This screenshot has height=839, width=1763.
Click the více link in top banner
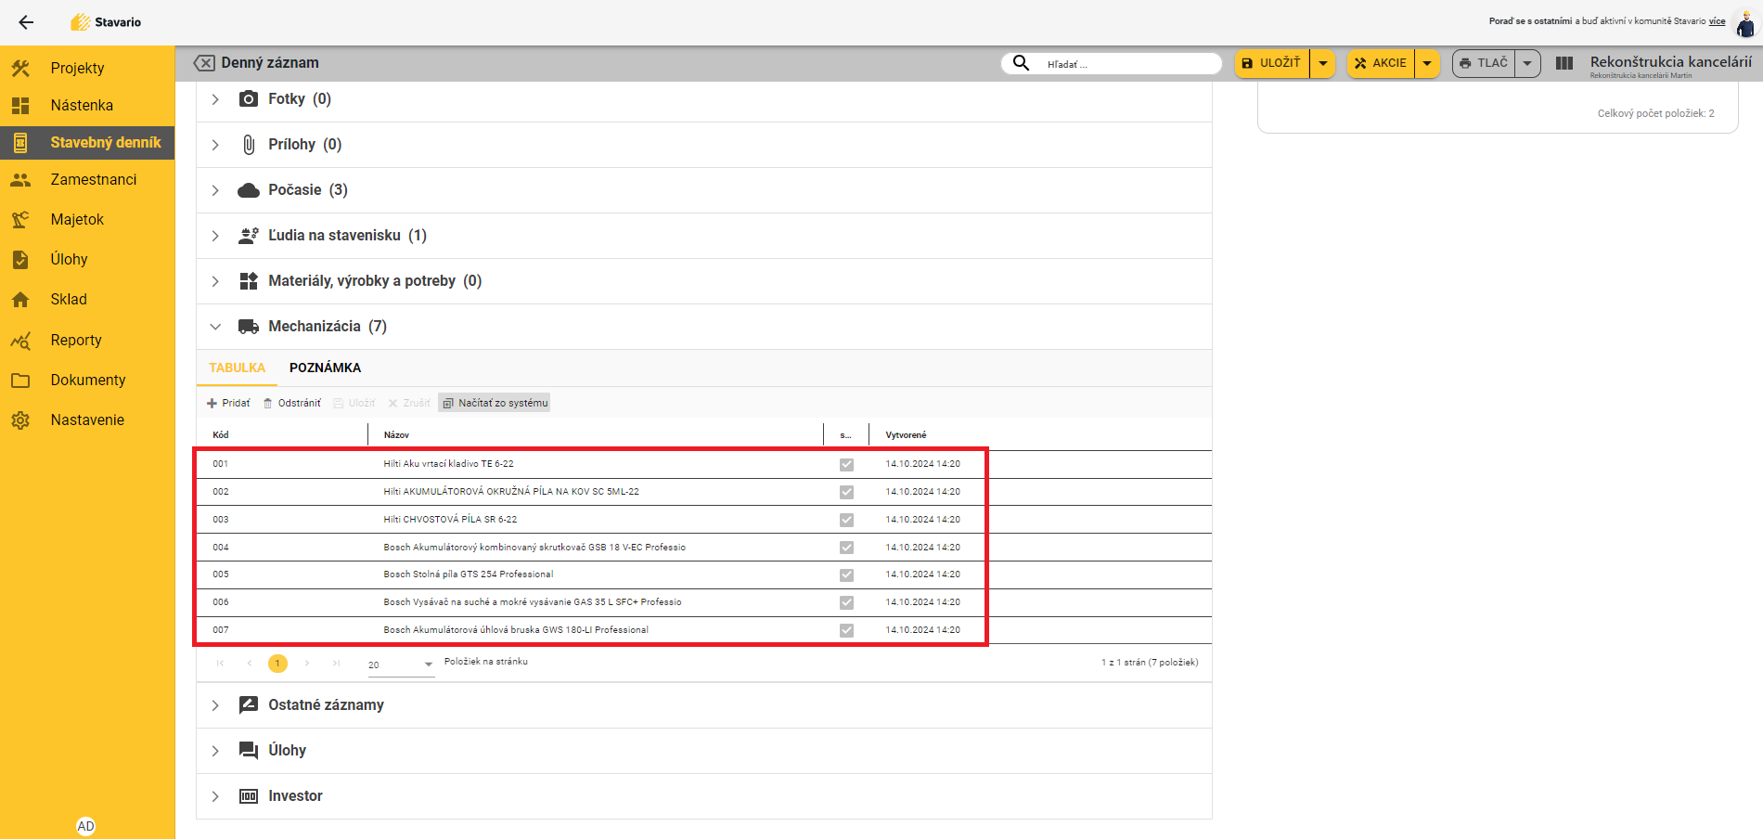coord(1718,21)
